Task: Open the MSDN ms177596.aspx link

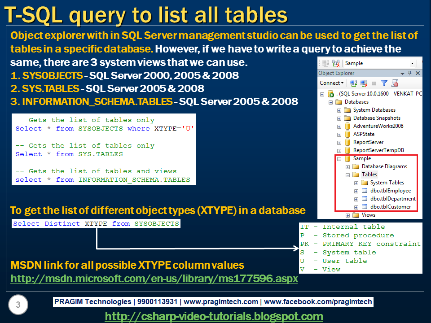Action: click(x=154, y=279)
